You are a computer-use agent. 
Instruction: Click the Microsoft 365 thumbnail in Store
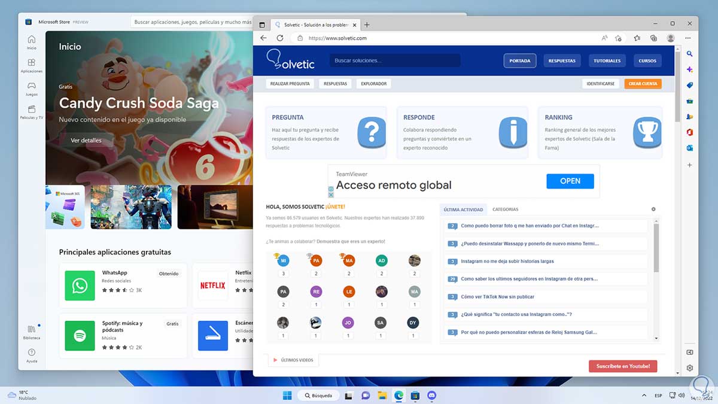click(x=65, y=206)
